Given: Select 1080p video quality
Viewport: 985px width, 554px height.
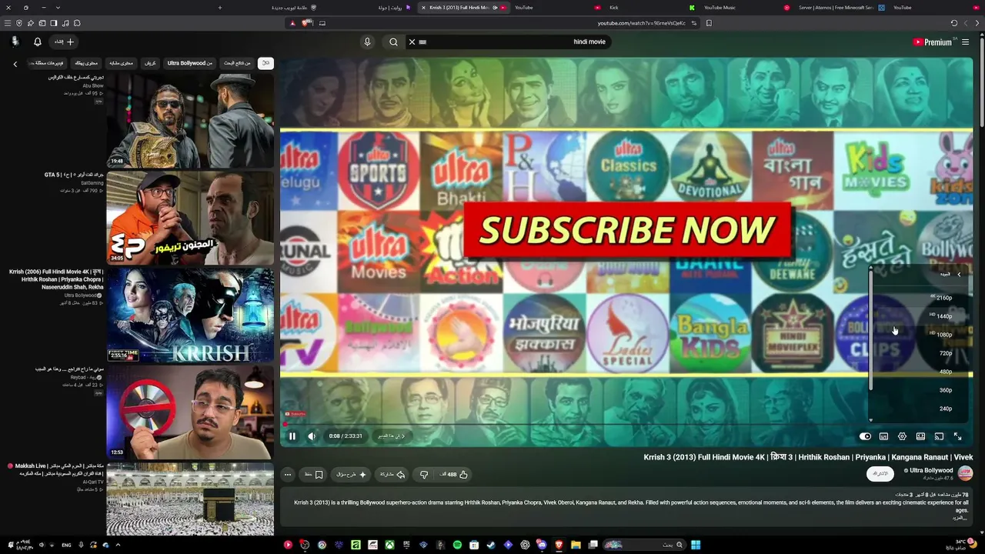Looking at the screenshot, I should (x=920, y=335).
